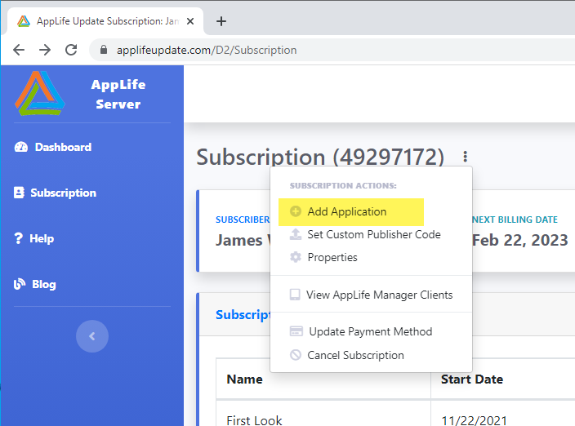Click the credit card icon beside Update Payment Method
Viewport: 575px width, 426px height.
296,331
